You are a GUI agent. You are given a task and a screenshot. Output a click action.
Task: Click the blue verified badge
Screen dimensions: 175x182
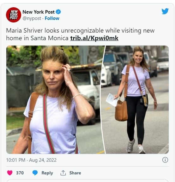(58, 12)
